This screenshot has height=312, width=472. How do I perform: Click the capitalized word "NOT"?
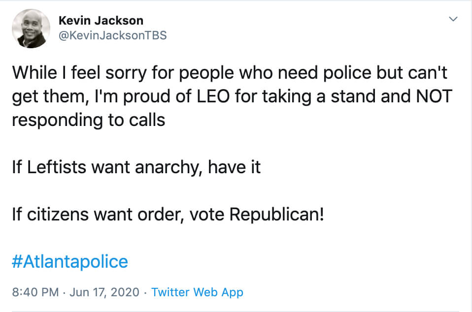click(x=434, y=96)
